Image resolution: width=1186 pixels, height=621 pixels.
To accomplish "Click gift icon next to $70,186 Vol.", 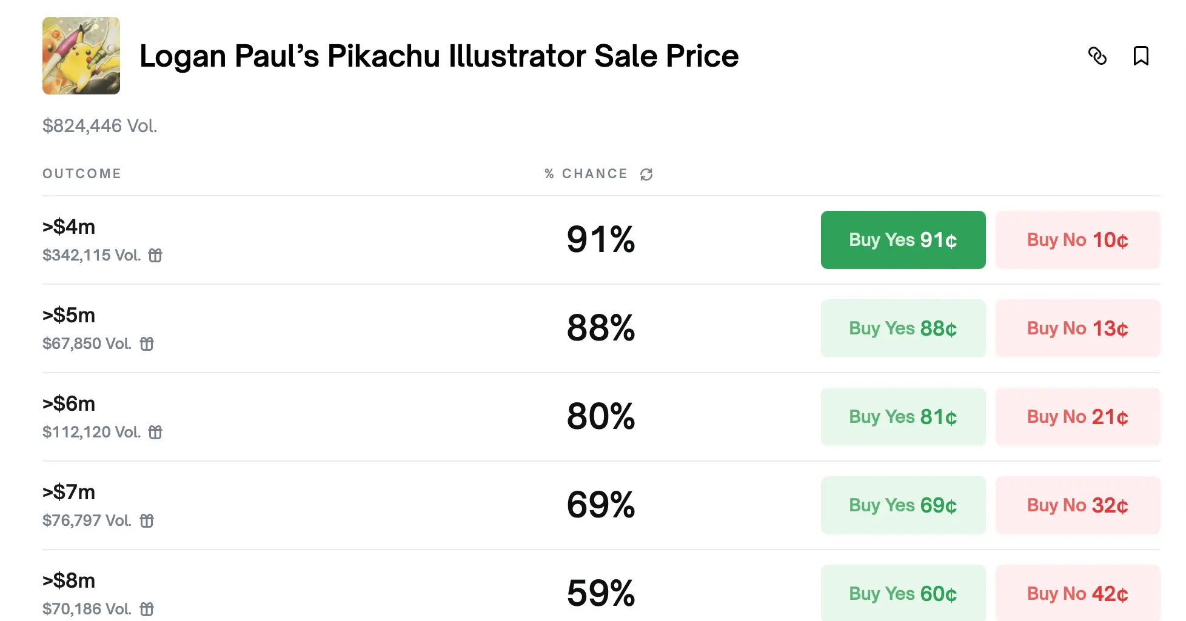I will 147,609.
